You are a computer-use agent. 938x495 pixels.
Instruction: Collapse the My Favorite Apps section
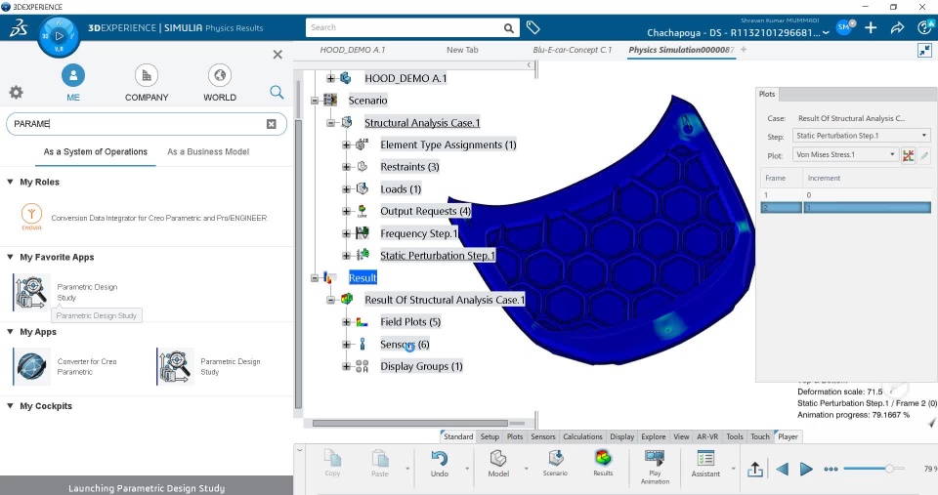10,257
